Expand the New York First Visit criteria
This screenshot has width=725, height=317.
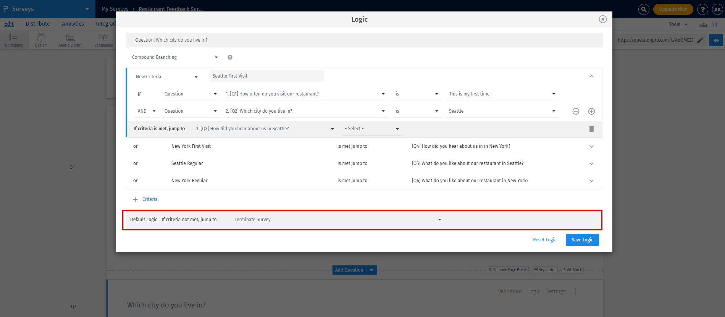coord(591,146)
